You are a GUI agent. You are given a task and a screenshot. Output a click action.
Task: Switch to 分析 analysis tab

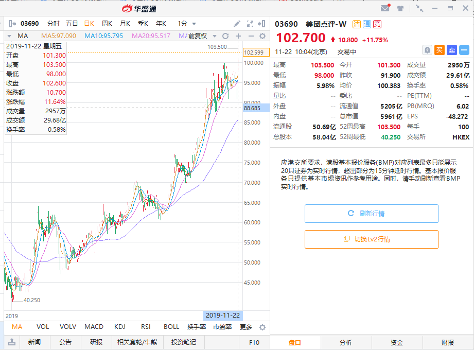346,342
